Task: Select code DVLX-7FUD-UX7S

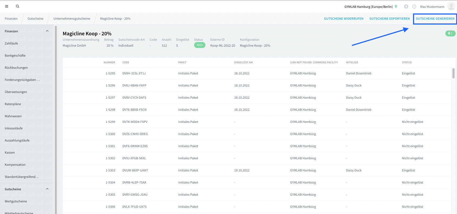Action: 135,207
